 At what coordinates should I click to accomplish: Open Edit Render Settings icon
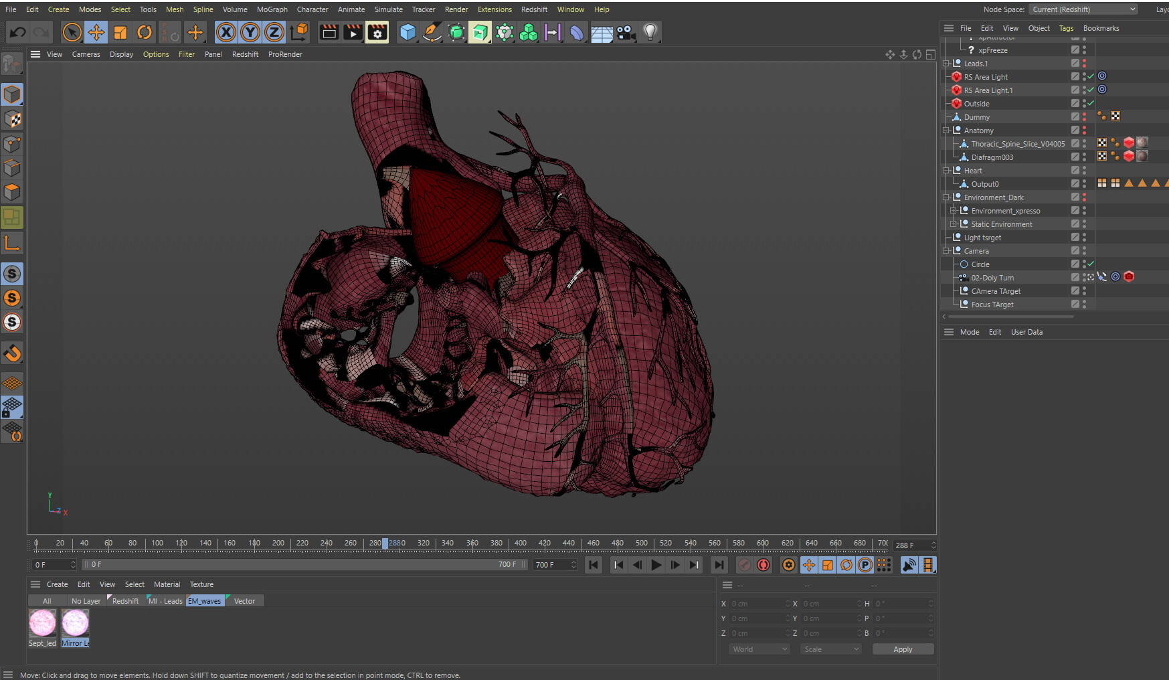(x=377, y=32)
